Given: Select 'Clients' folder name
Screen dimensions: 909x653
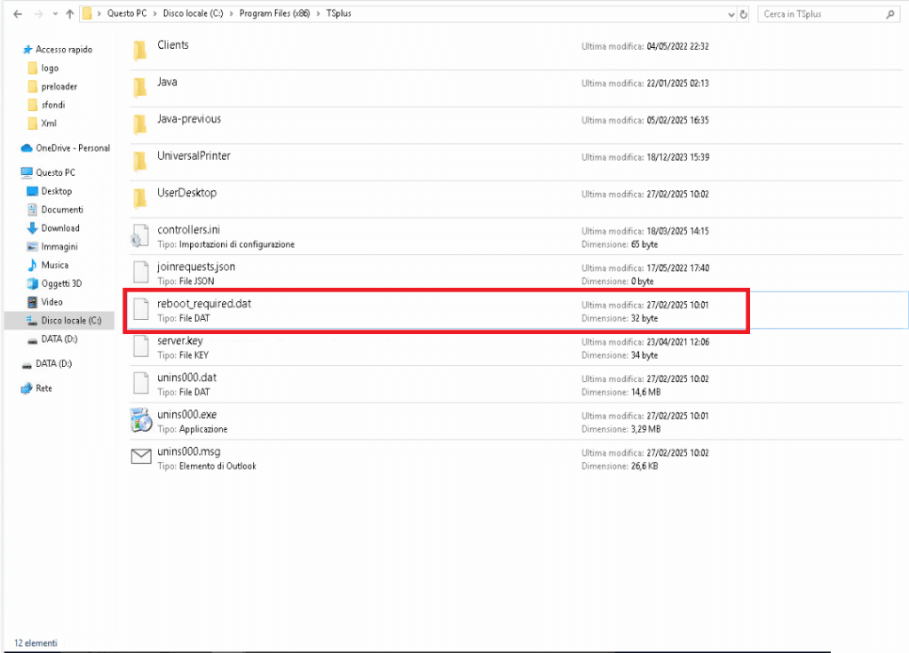Looking at the screenshot, I should coord(173,44).
